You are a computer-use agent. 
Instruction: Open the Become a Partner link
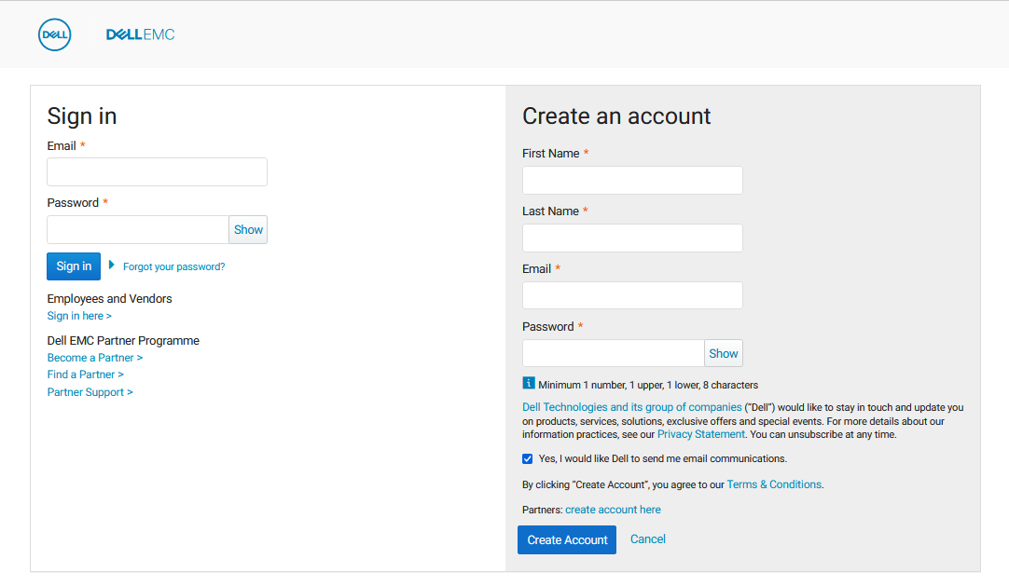pos(94,357)
